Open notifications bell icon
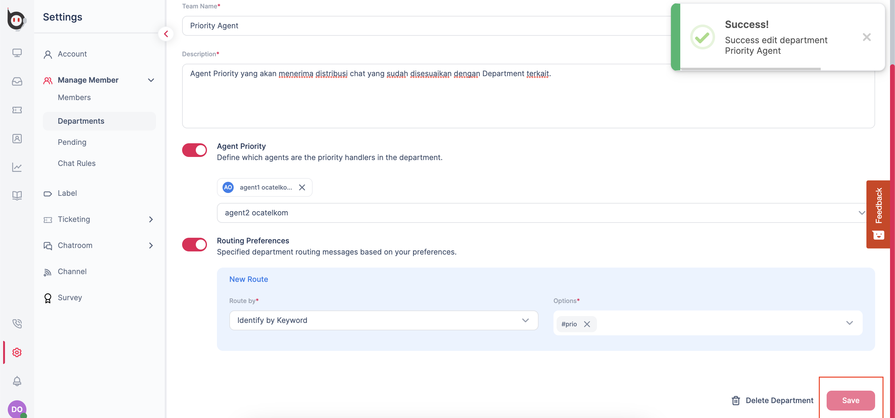Screen dimensions: 895x418 pyautogui.click(x=17, y=381)
